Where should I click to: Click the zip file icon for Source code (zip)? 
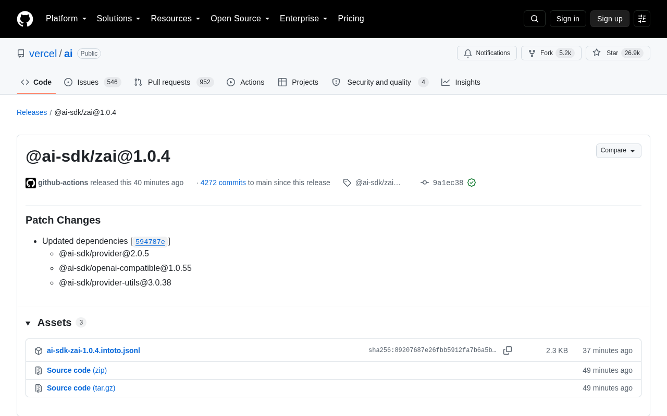click(39, 371)
